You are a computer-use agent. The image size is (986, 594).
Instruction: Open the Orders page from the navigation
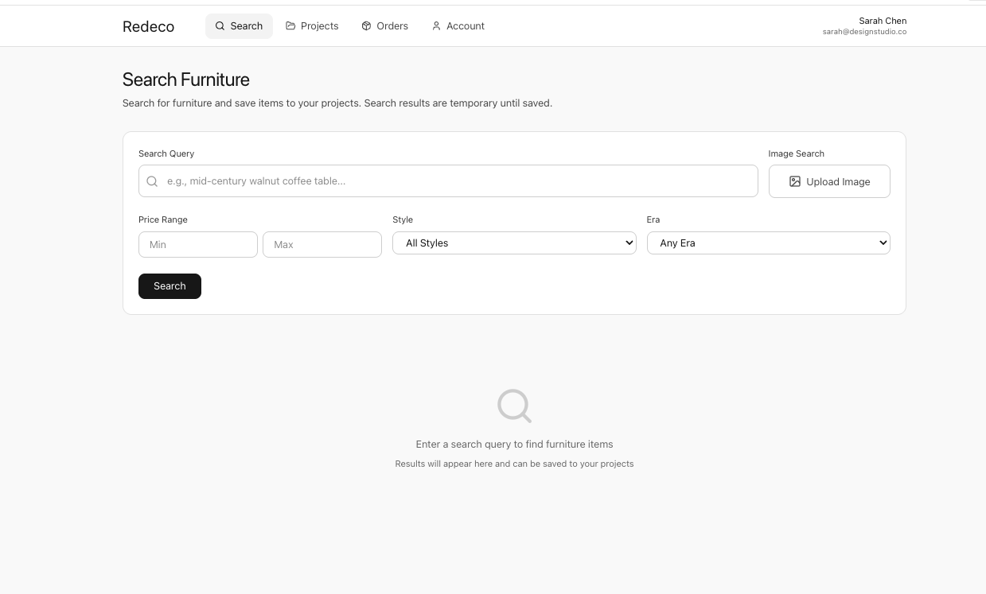392,26
